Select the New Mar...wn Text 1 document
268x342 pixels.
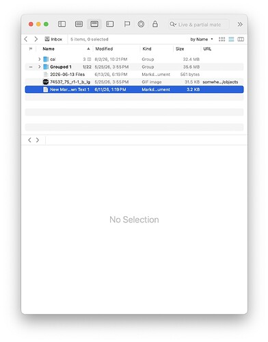point(134,90)
